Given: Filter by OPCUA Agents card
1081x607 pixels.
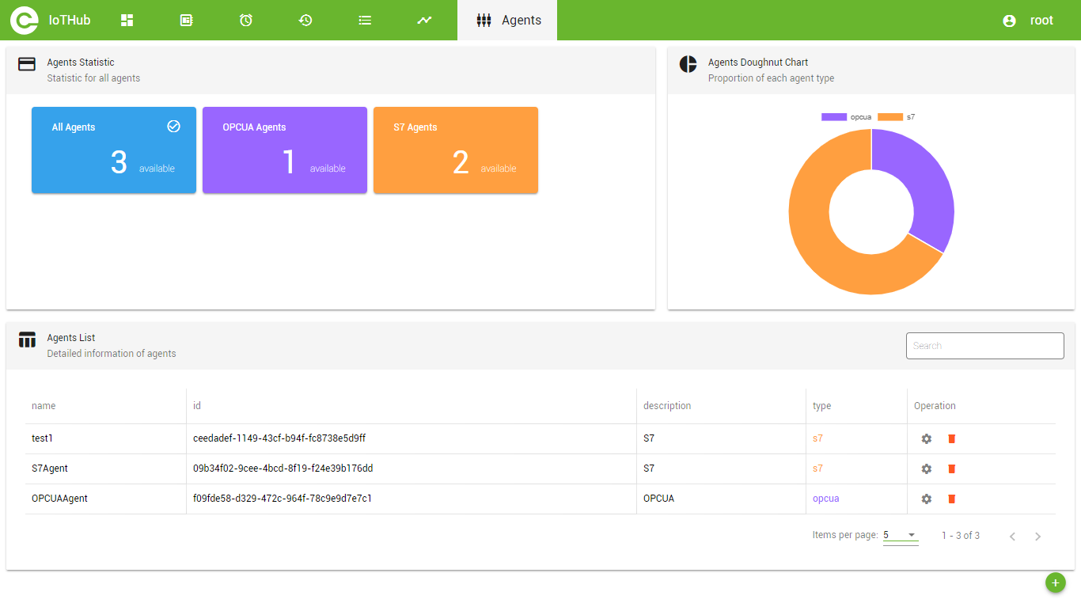Looking at the screenshot, I should [x=285, y=150].
